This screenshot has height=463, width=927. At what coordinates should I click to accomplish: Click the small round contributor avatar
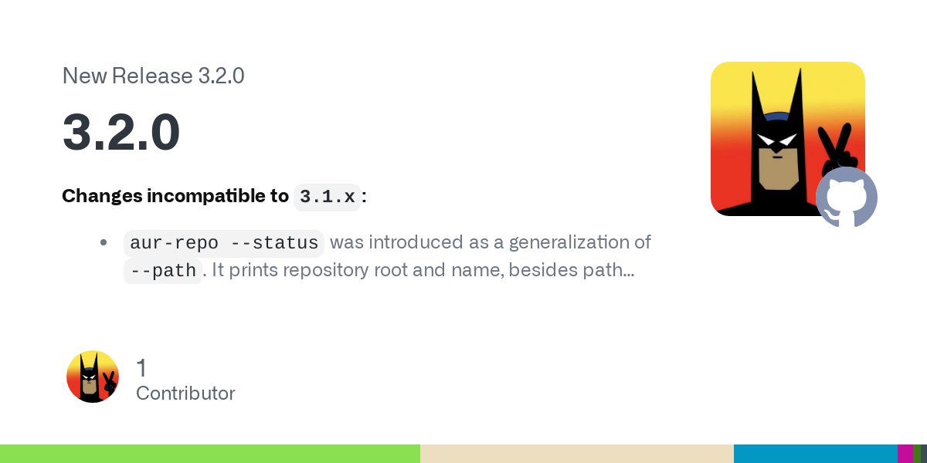tap(93, 377)
